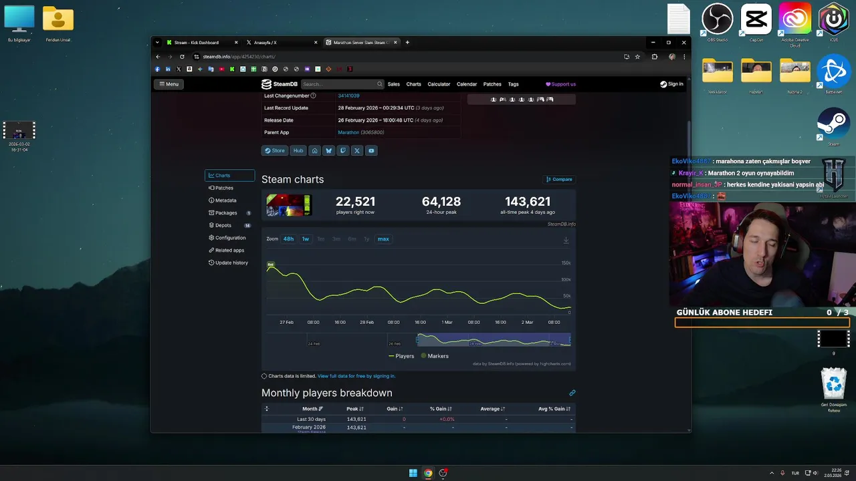The height and width of the screenshot is (481, 856).
Task: Click View full data by signing in link
Action: point(356,376)
